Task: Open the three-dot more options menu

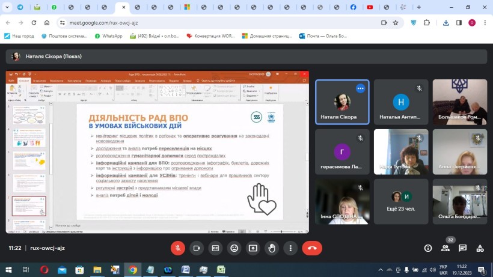Action: pyautogui.click(x=290, y=248)
